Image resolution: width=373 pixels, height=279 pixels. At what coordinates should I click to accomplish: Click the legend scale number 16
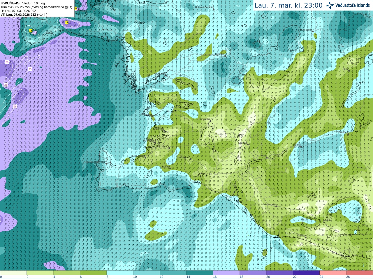215,277
